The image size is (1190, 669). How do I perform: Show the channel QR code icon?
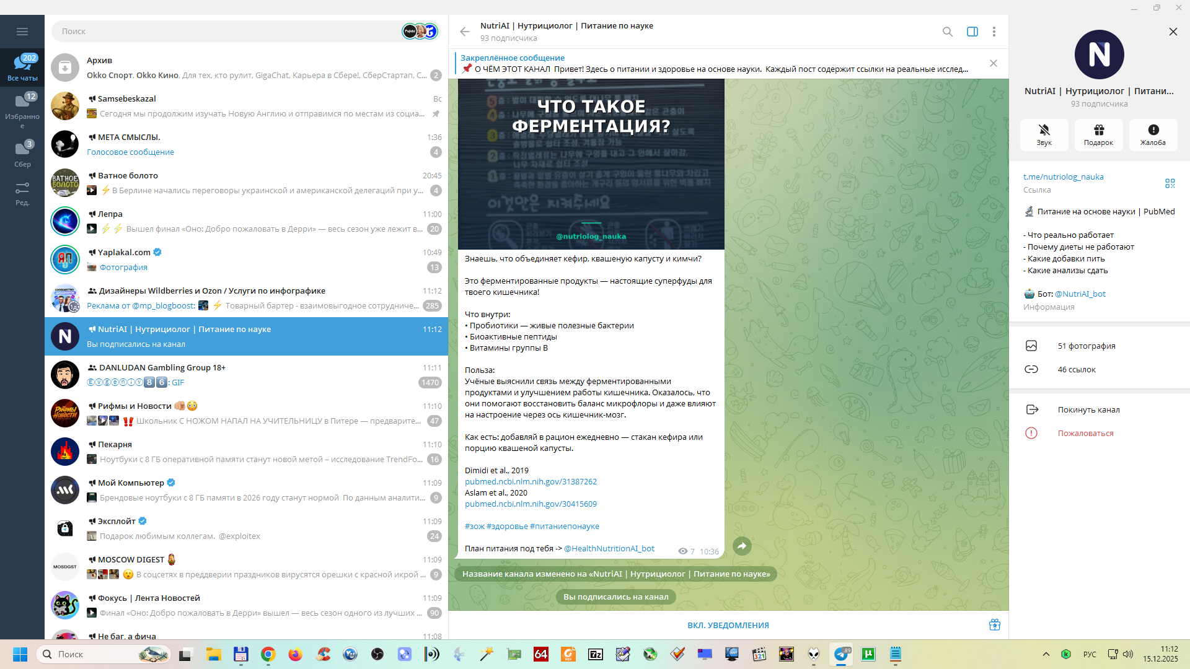[x=1170, y=183]
